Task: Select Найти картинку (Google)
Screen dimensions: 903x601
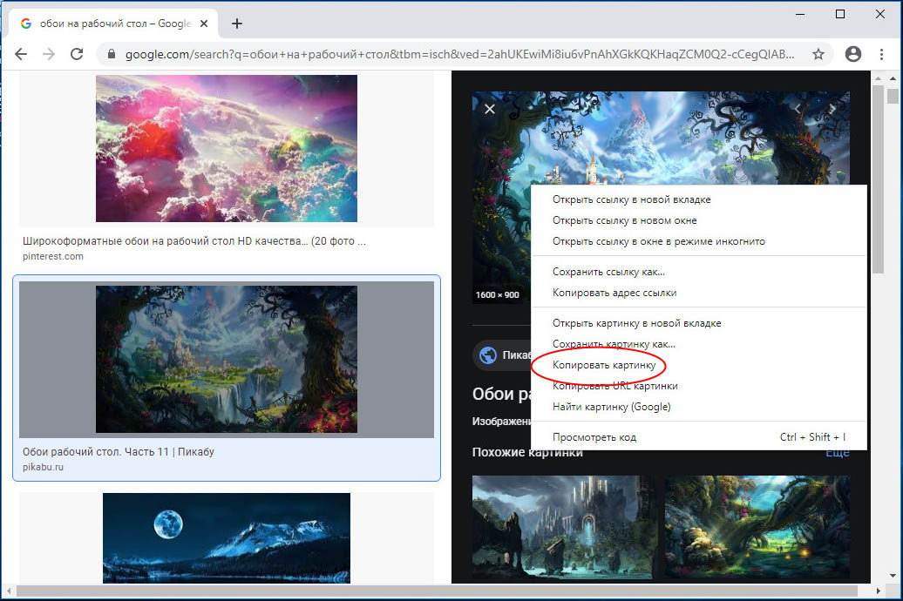Action: 611,407
